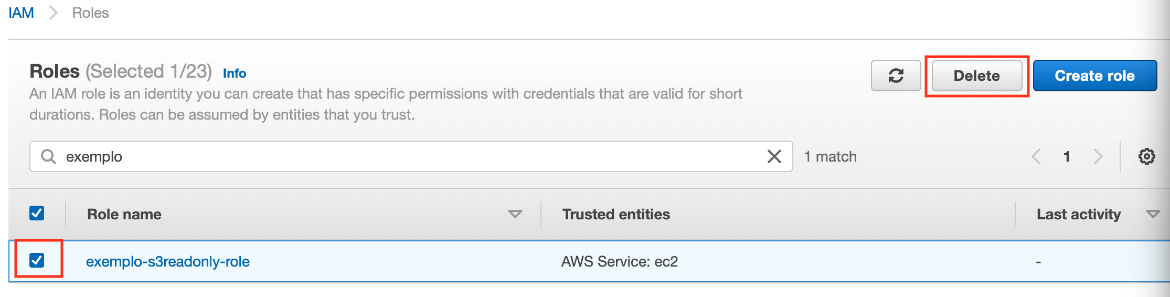Sort by Role name dropdown arrow
The height and width of the screenshot is (297, 1170).
pos(515,214)
